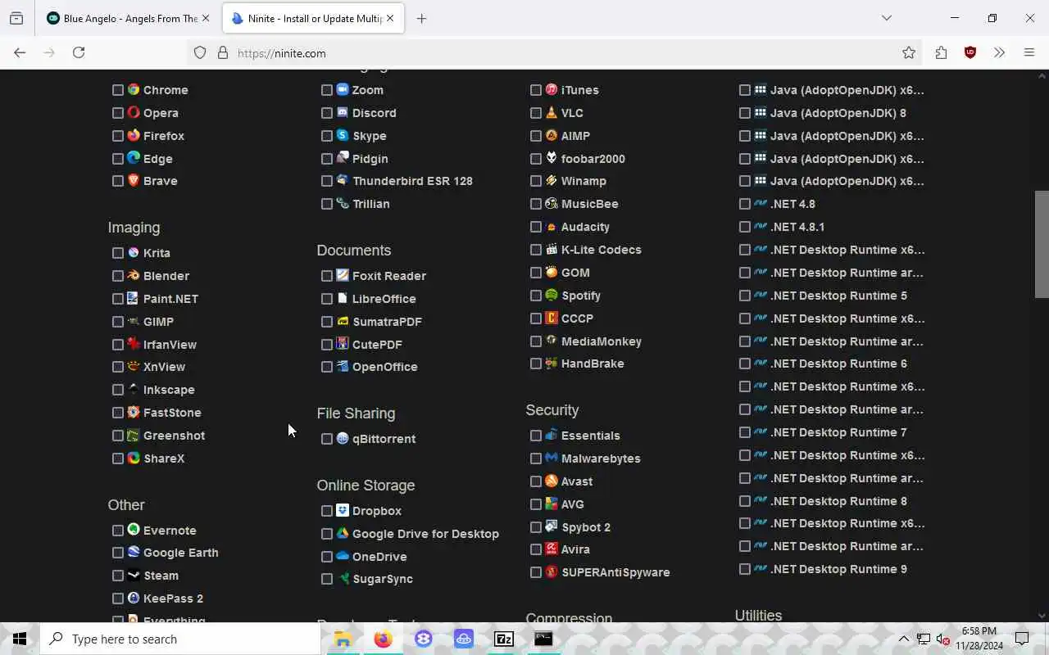Tick the OneDrive checkbox

coord(327,557)
